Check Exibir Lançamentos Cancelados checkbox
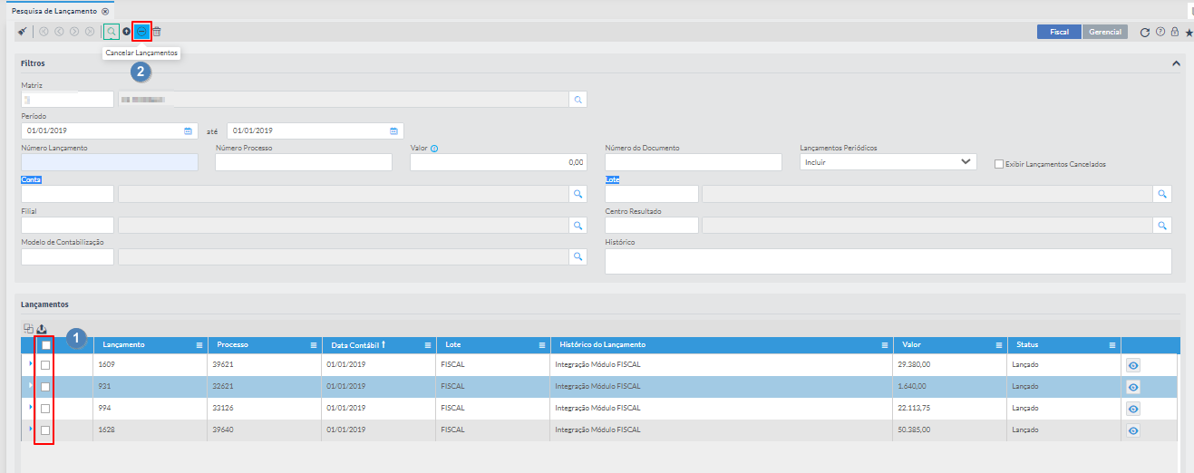This screenshot has height=473, width=1194. 999,164
